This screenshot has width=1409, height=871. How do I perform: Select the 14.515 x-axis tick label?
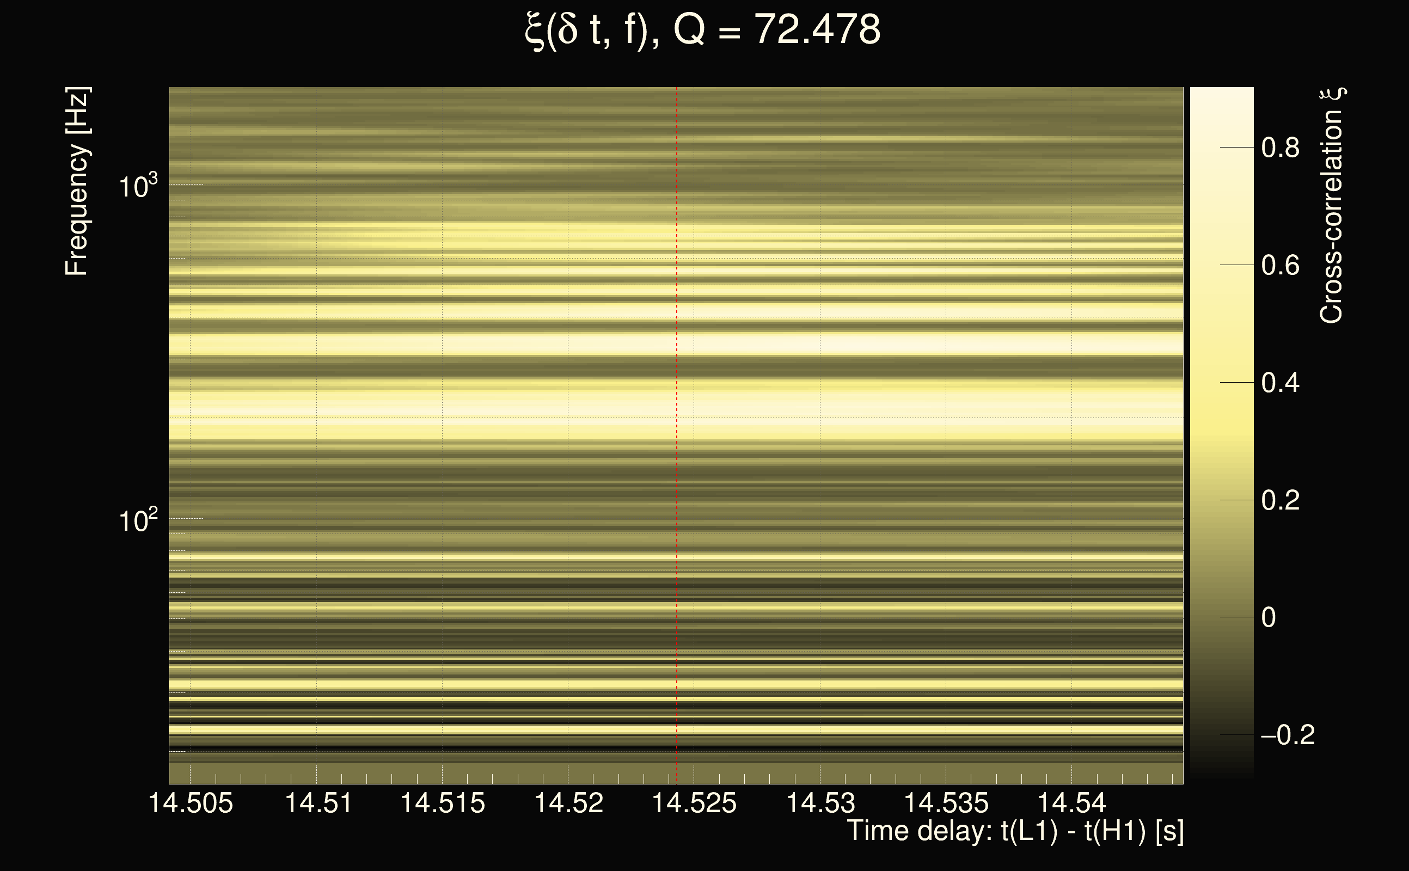pyautogui.click(x=443, y=803)
